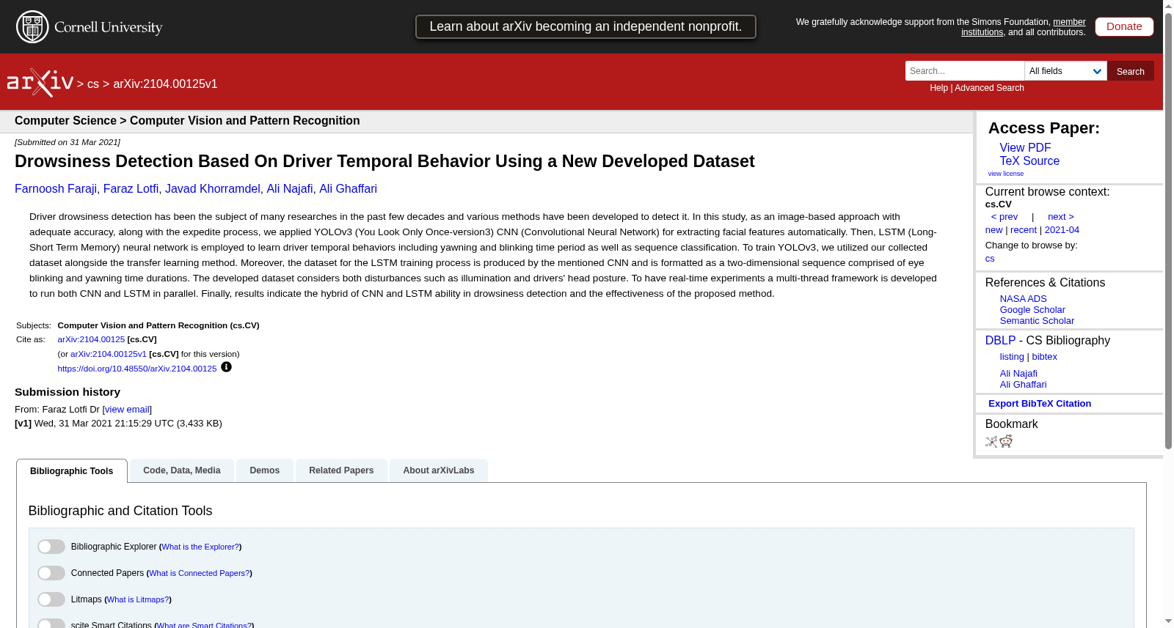This screenshot has width=1174, height=628.
Task: Open Export BibTeX Citation
Action: [1040, 404]
